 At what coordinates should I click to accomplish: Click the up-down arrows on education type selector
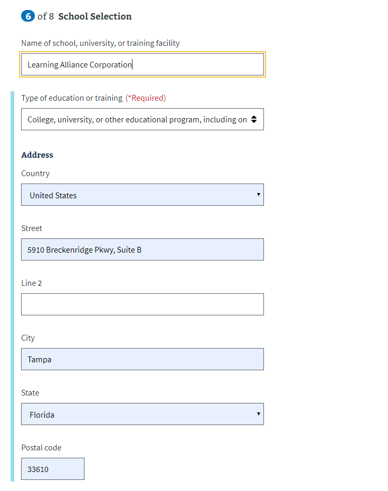coord(254,119)
